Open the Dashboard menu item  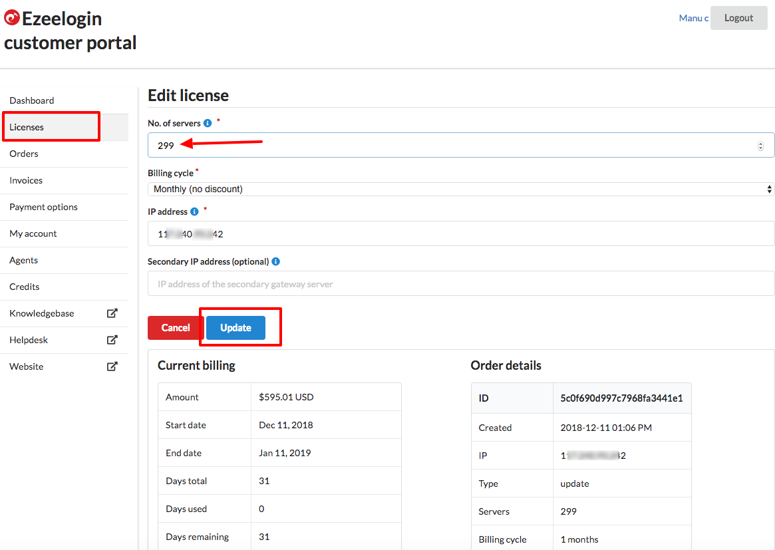click(x=65, y=100)
